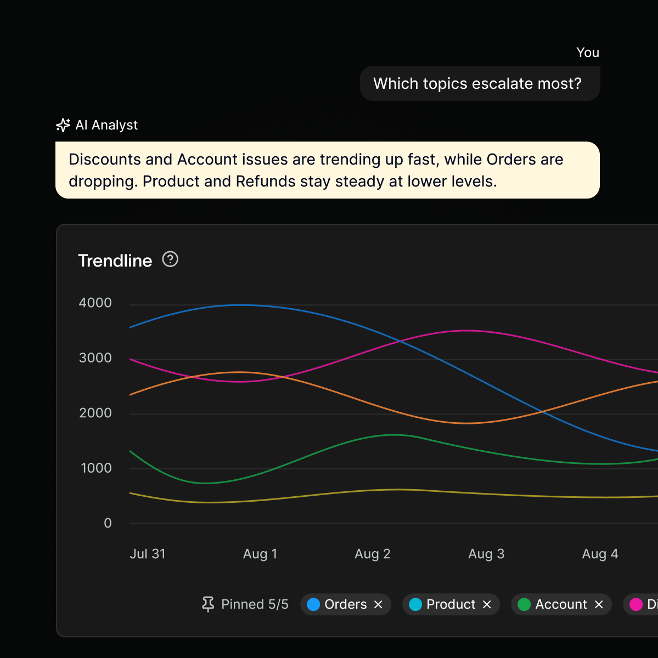658x658 pixels.
Task: Click the 'Which topics escalate most?' message bubble
Action: 480,83
